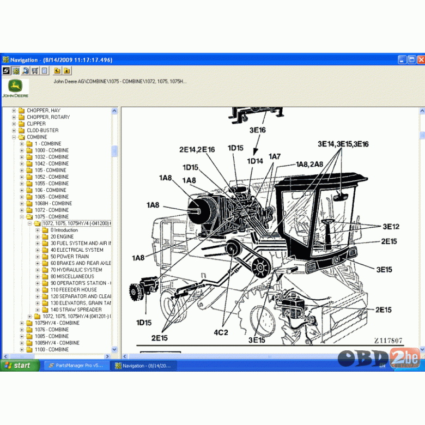Collapse the 1075 - COMBINE node
The width and height of the screenshot is (425, 425).
point(22,217)
